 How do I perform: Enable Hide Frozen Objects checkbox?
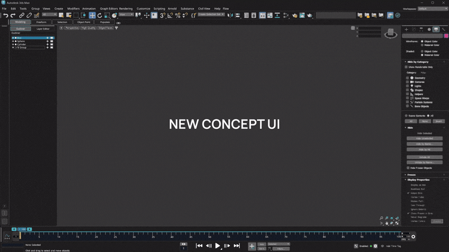[x=408, y=168]
